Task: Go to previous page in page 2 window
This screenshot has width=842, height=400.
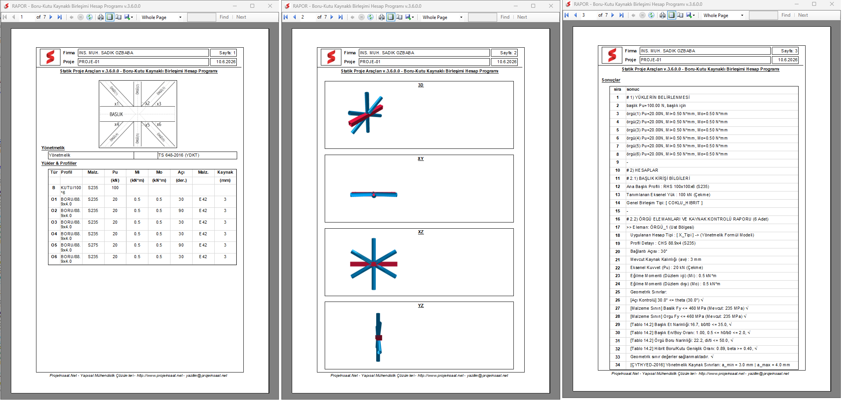Action: point(294,17)
